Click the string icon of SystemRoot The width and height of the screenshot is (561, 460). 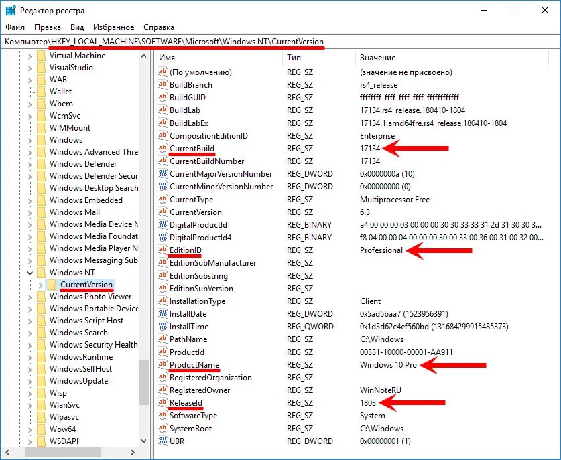pos(163,428)
